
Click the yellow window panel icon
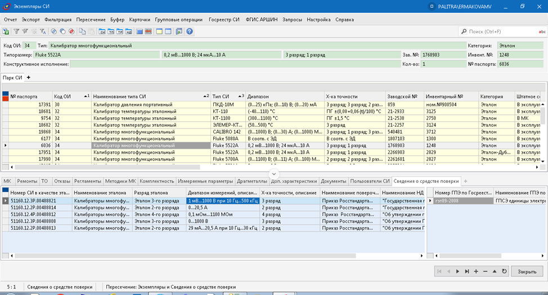(x=159, y=31)
